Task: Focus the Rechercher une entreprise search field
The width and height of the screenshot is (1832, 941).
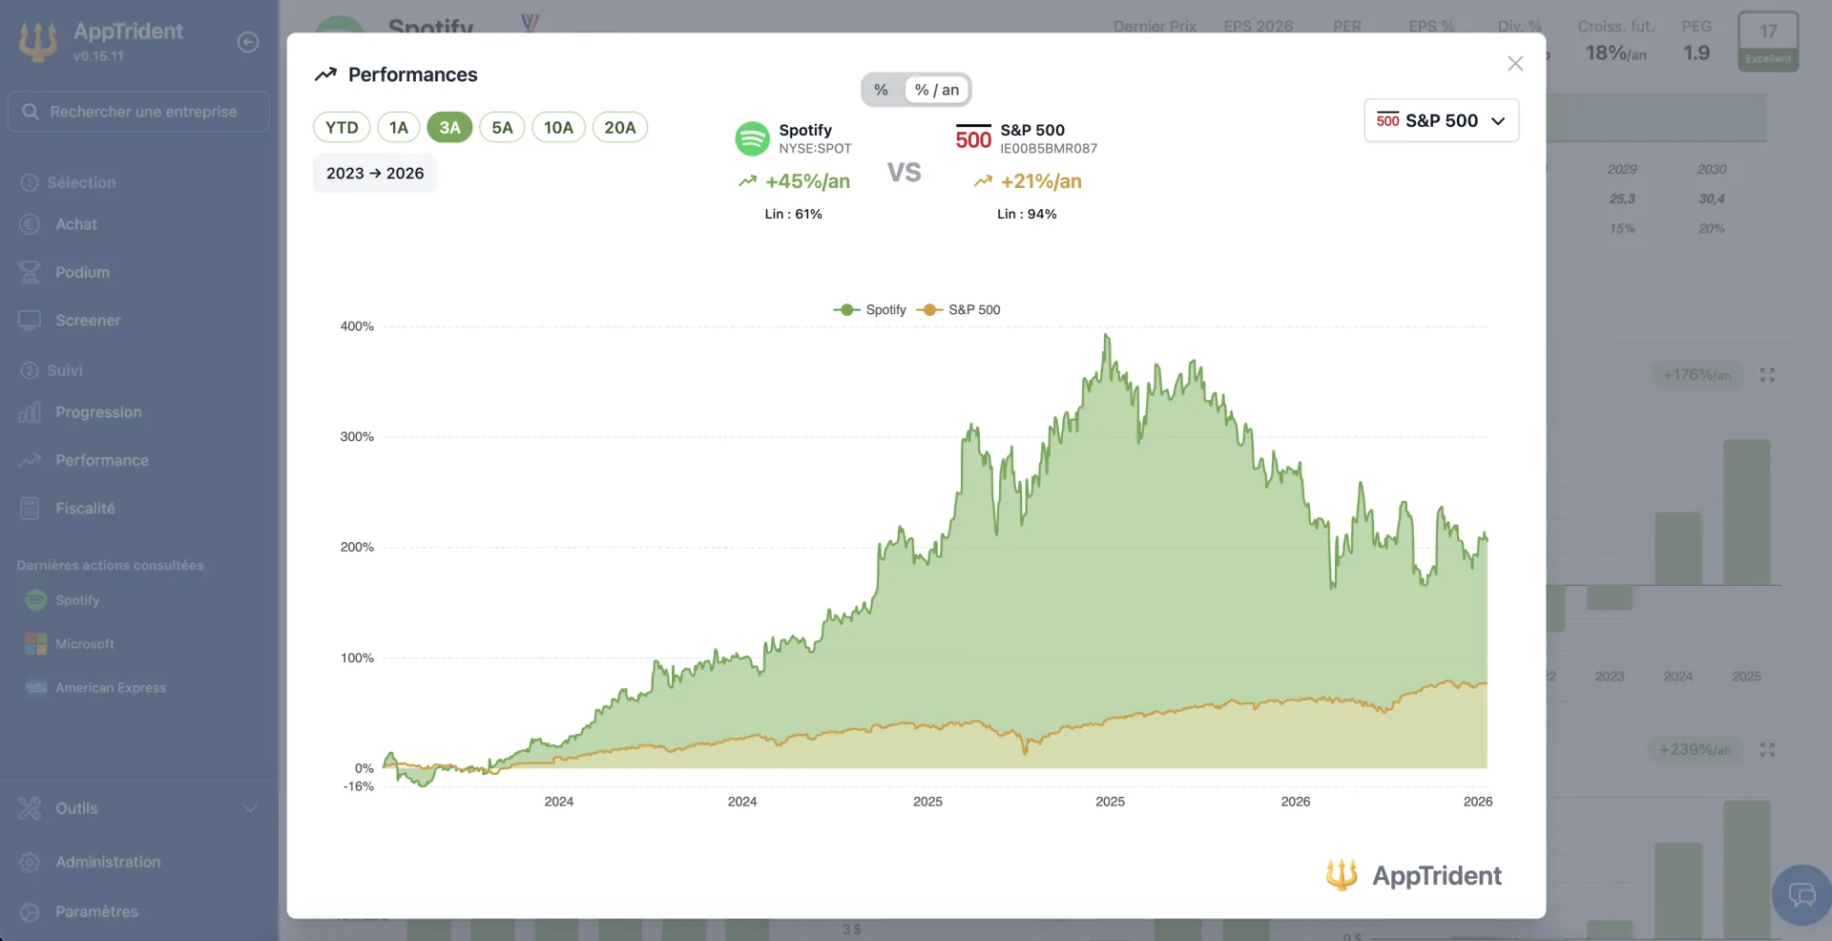Action: (138, 112)
